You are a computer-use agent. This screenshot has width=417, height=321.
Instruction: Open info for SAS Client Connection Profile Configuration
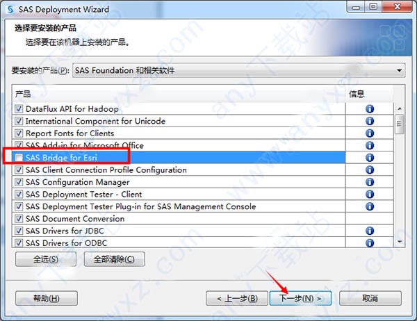click(370, 170)
